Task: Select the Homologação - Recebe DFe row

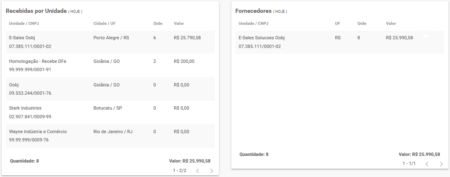Action: pyautogui.click(x=110, y=65)
